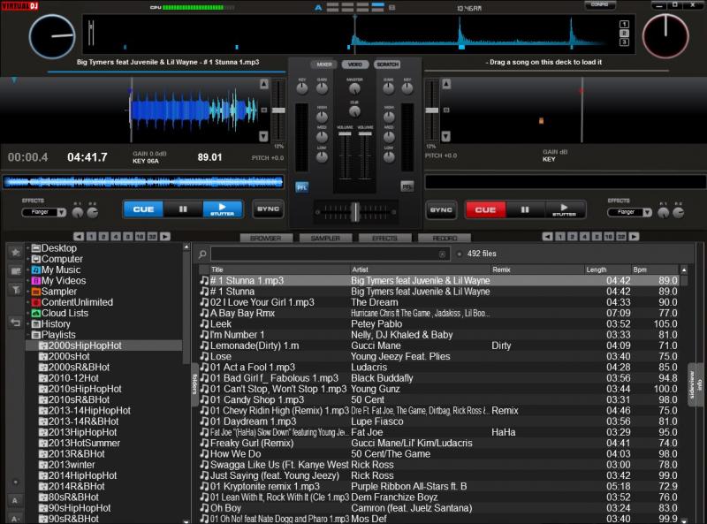Image resolution: width=707 pixels, height=524 pixels.
Task: Start the left deck with Play/Stutter
Action: click(x=223, y=209)
